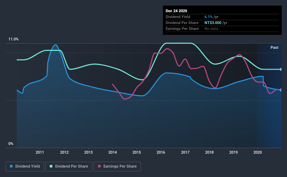Viewport: 287px width, 177px height.
Task: Click the 6.1% dividend yield value
Action: pos(208,17)
